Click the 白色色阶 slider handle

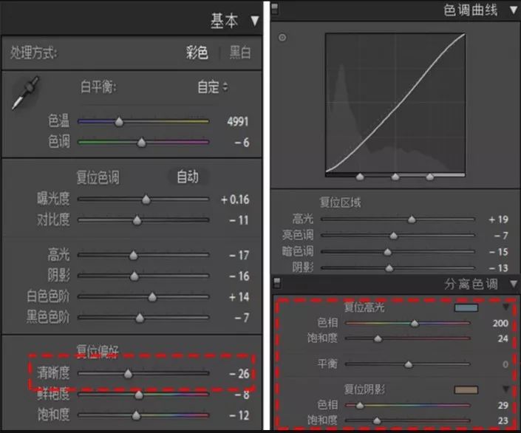click(152, 297)
